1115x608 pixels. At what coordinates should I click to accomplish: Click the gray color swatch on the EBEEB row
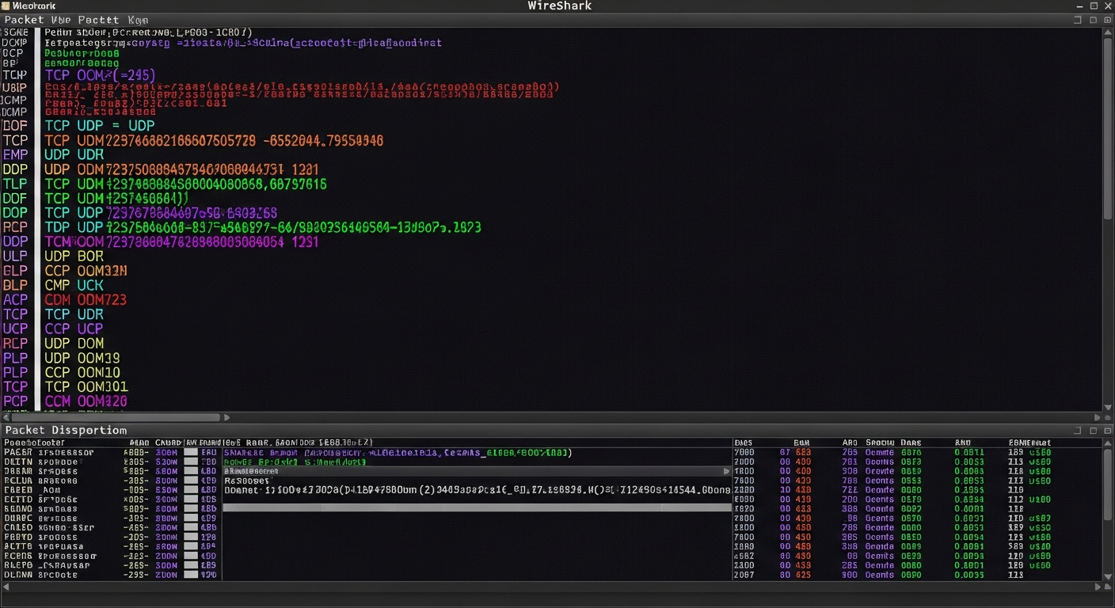click(x=190, y=490)
